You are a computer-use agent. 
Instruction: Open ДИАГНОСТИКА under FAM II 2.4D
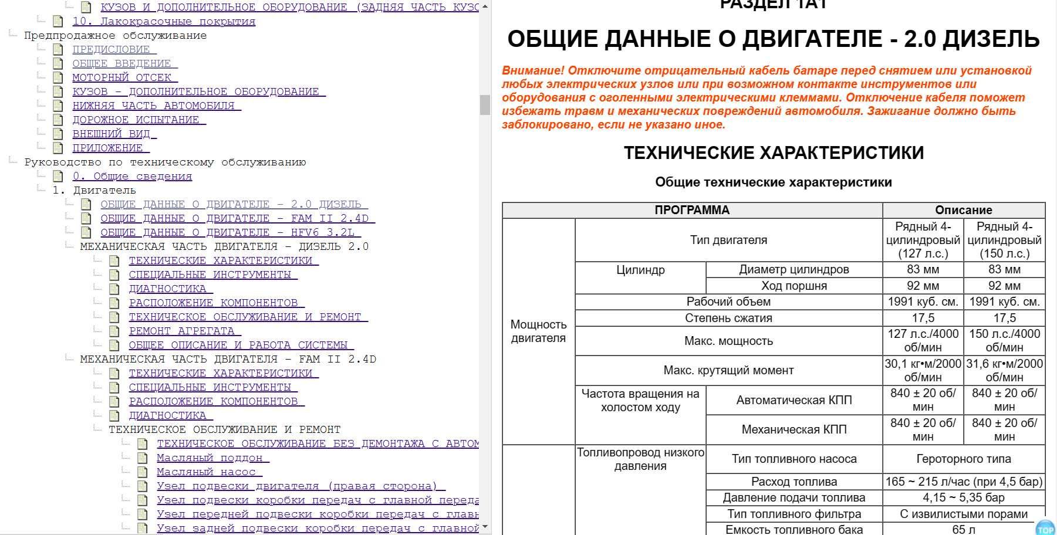[171, 415]
